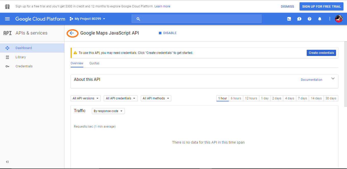Click the vertical page scrollbar
This screenshot has width=347, height=169.
tap(345, 74)
